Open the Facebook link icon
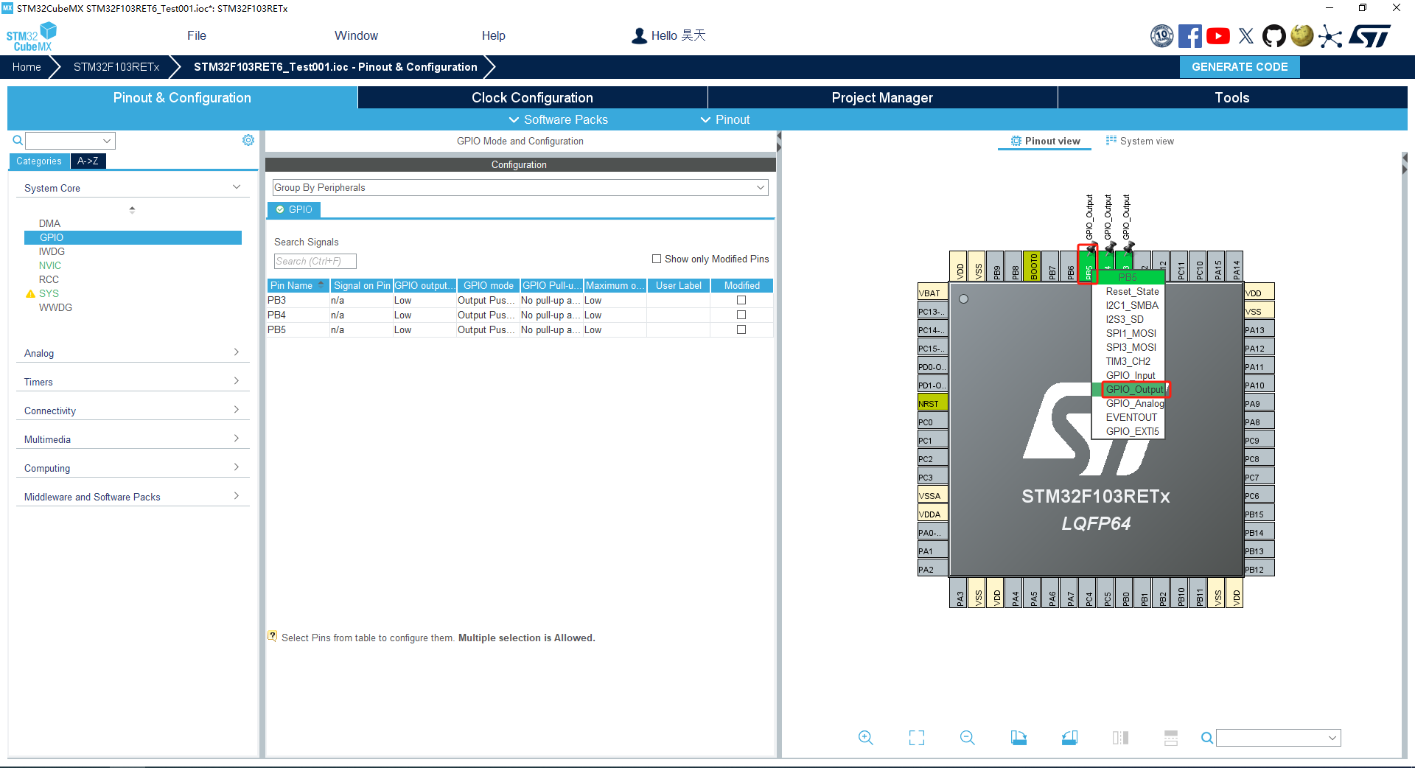This screenshot has height=768, width=1415. pos(1189,35)
